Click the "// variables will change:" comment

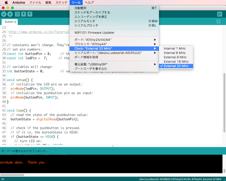(x=30, y=67)
